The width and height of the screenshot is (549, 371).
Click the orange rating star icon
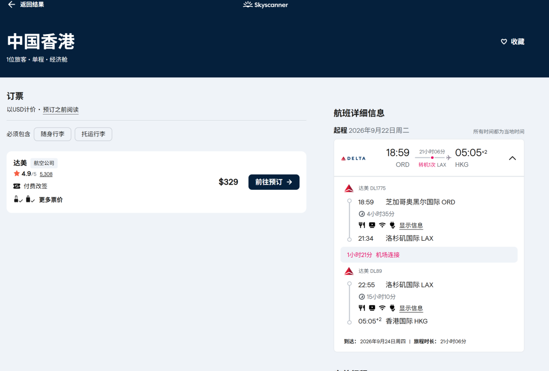coord(16,173)
